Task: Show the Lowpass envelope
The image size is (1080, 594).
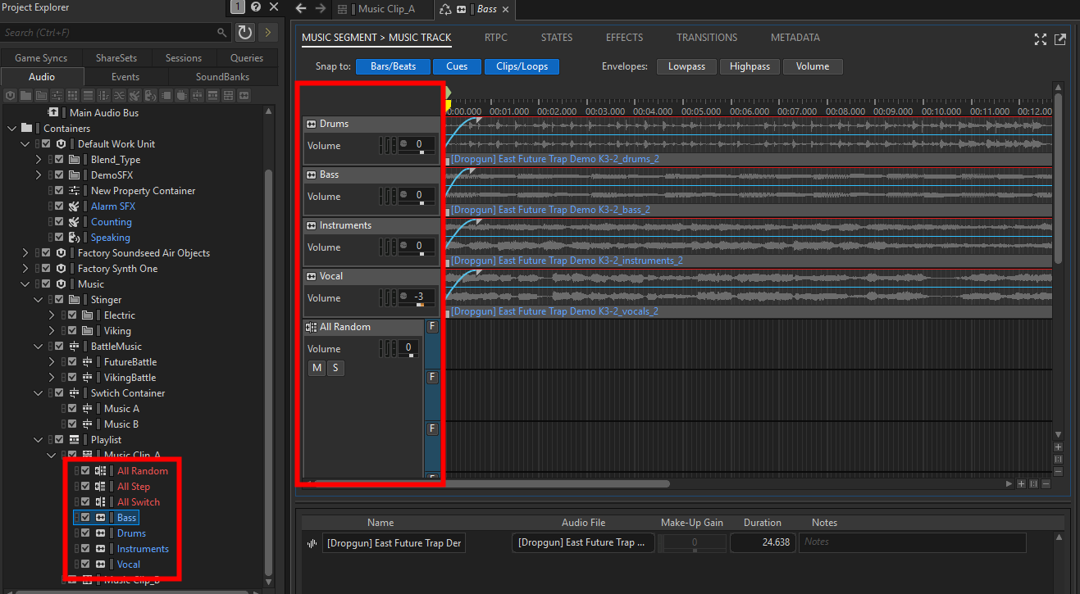Action: click(x=686, y=66)
